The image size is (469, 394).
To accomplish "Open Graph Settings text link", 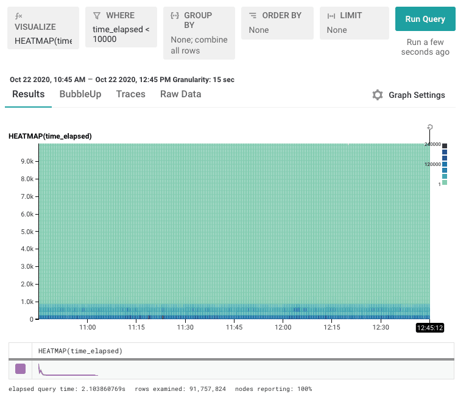I will pos(417,95).
